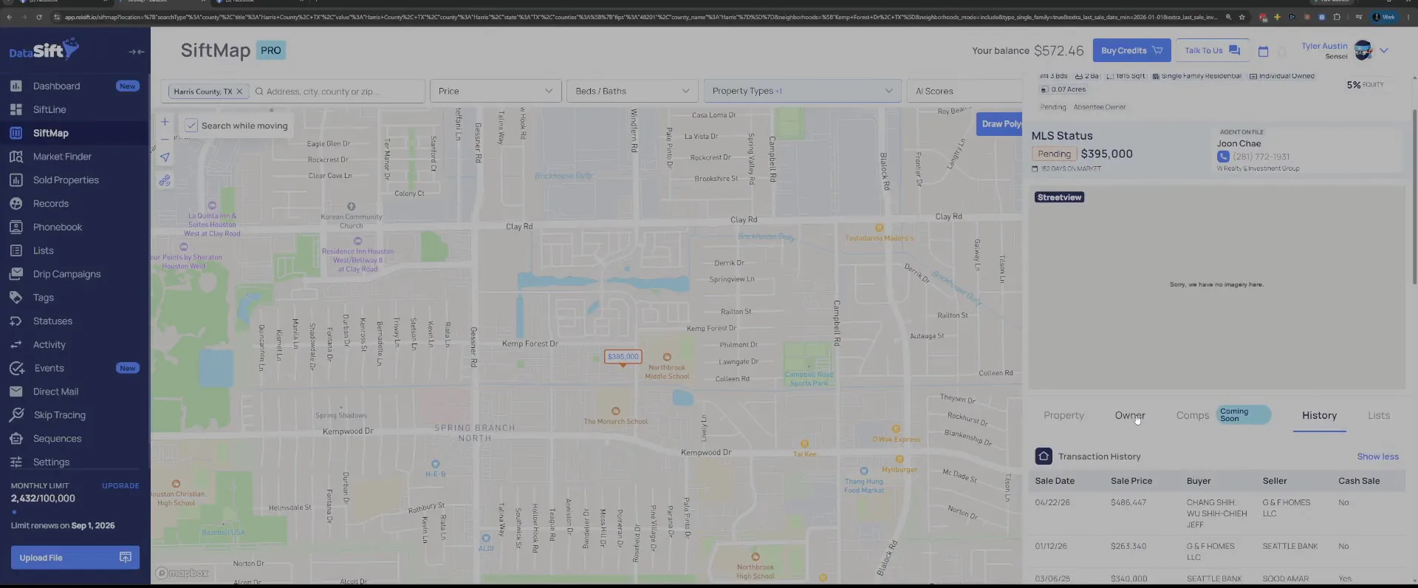Image resolution: width=1418 pixels, height=588 pixels.
Task: Collapse the sidebar with arrow icon
Action: pos(136,52)
